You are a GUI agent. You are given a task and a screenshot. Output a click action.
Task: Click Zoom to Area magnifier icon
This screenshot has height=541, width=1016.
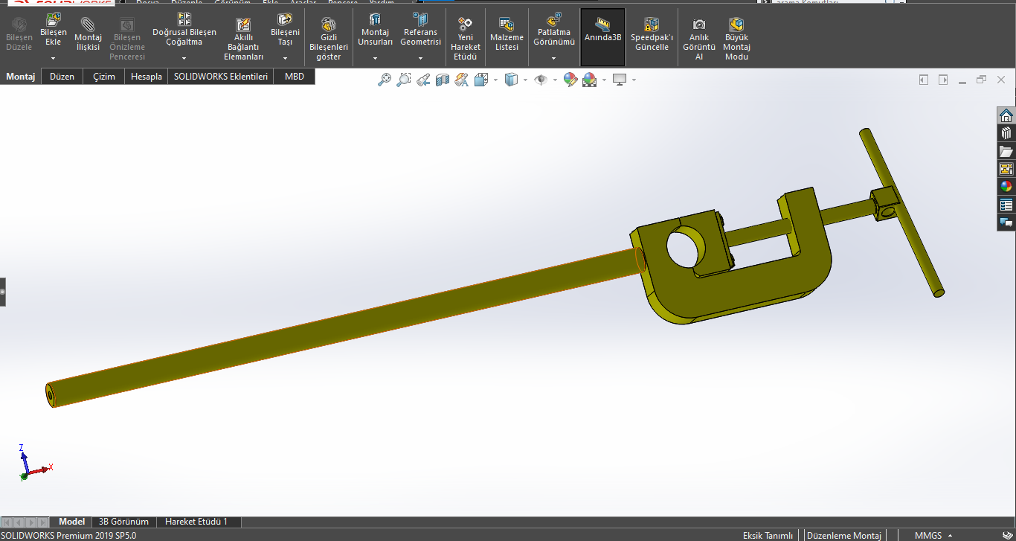coord(404,80)
